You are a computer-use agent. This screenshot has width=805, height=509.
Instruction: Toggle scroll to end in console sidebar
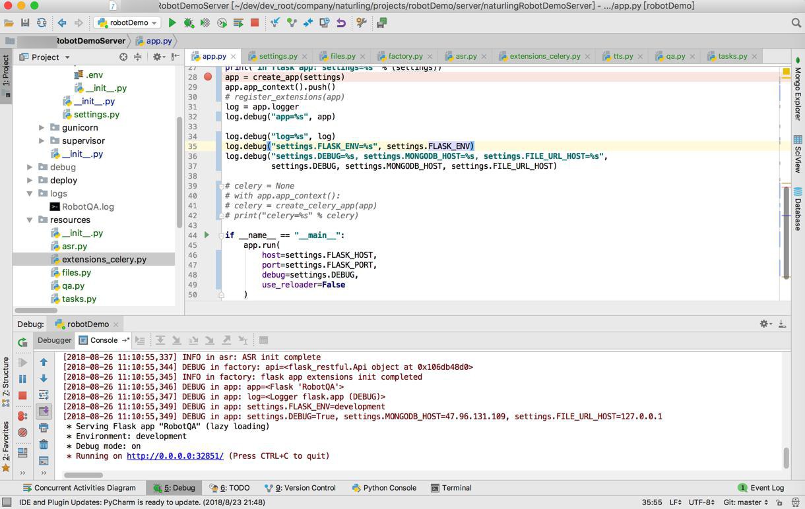[44, 411]
